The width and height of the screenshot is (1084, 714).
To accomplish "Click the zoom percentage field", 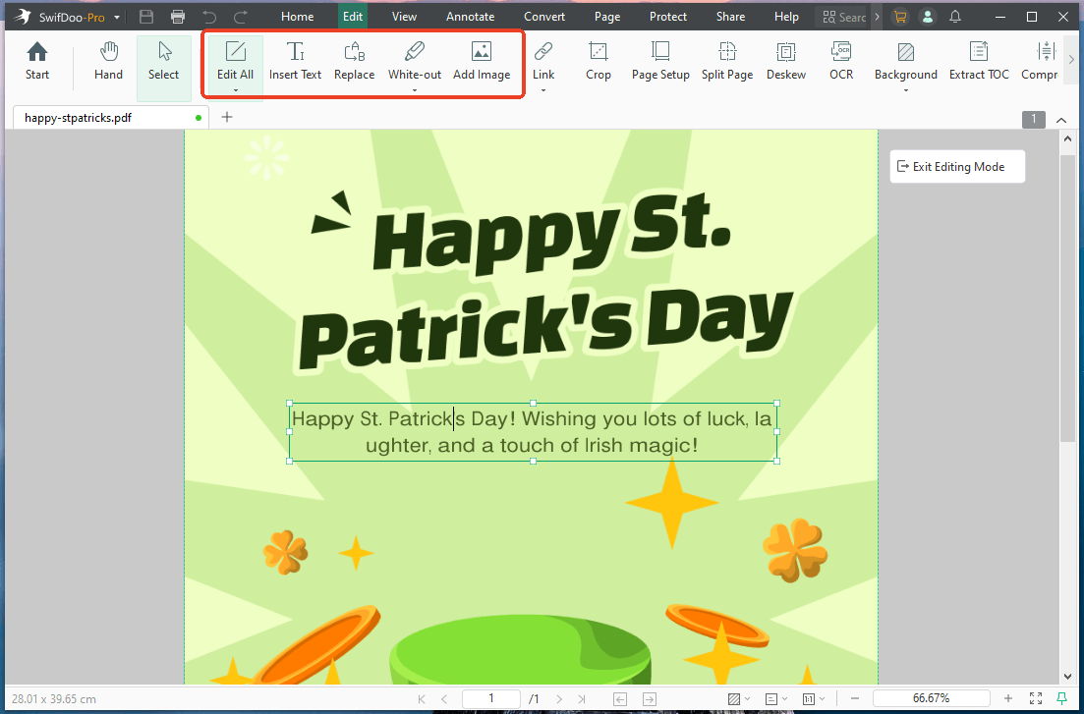I will pos(931,698).
